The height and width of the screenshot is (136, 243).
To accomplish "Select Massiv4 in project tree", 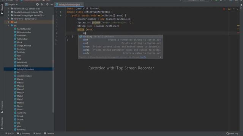I will tap(21, 93).
